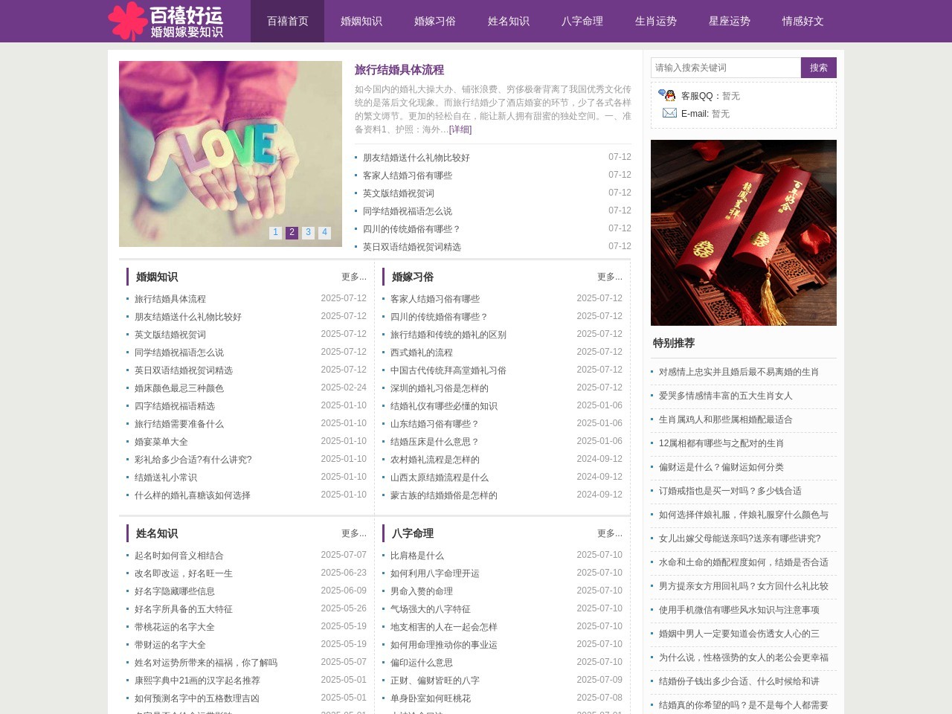Viewport: 952px width, 714px height.
Task: Expand 更多 in the 婚姻知识 section
Action: point(353,277)
